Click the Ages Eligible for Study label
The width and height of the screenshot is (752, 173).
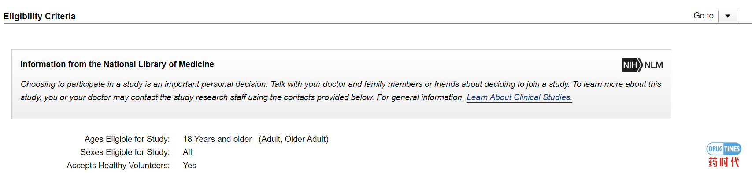tap(127, 139)
